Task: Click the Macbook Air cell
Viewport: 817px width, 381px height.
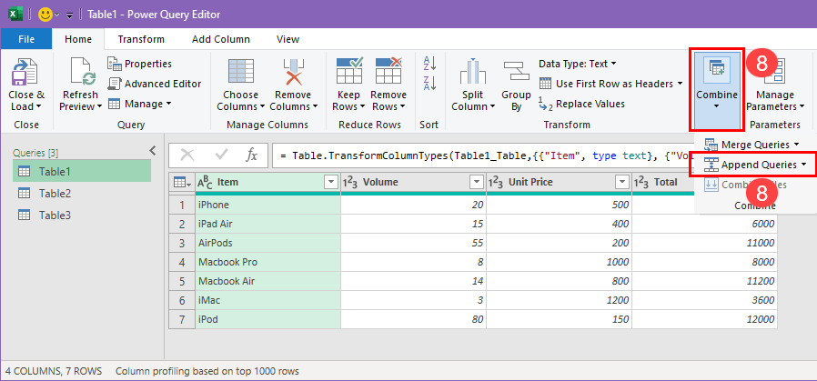Action: (x=267, y=281)
